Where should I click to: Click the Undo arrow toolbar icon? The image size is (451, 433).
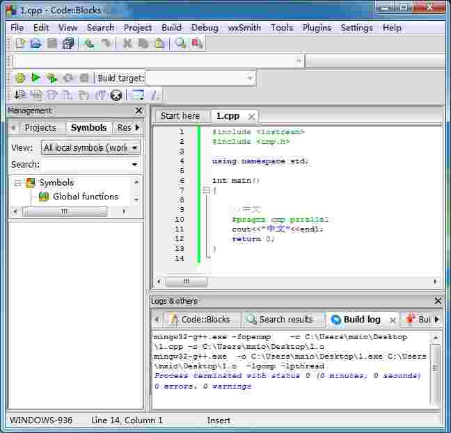coord(89,44)
